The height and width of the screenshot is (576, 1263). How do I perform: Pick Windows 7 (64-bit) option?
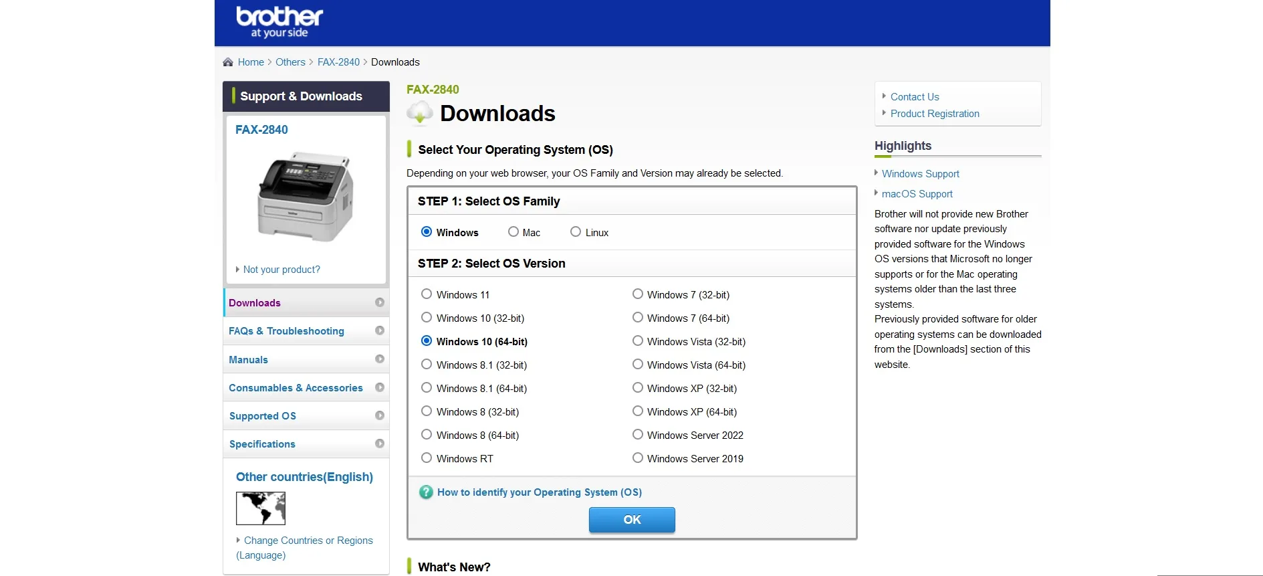(x=638, y=318)
